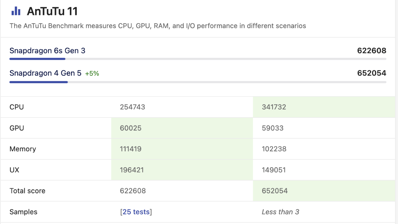Open the 25 tests samples link
Viewport: 398px width, 224px height.
(x=136, y=212)
